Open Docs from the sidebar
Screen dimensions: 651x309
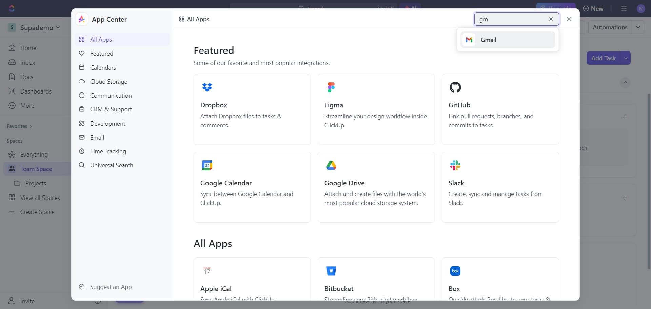pos(27,77)
